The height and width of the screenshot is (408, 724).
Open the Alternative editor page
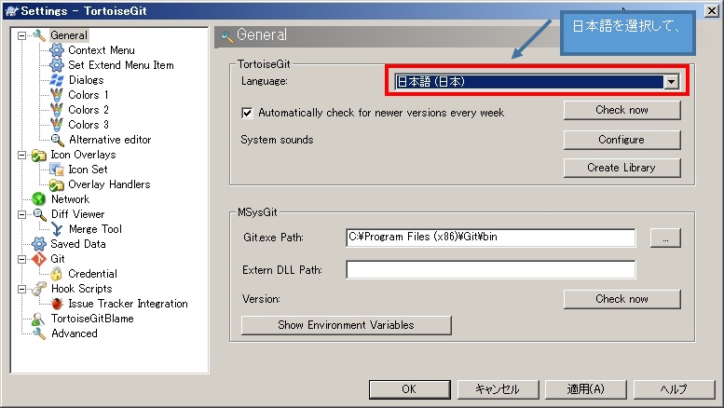click(110, 140)
